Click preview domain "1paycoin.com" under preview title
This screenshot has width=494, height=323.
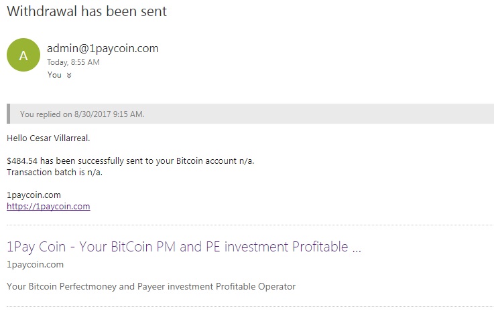pyautogui.click(x=35, y=265)
